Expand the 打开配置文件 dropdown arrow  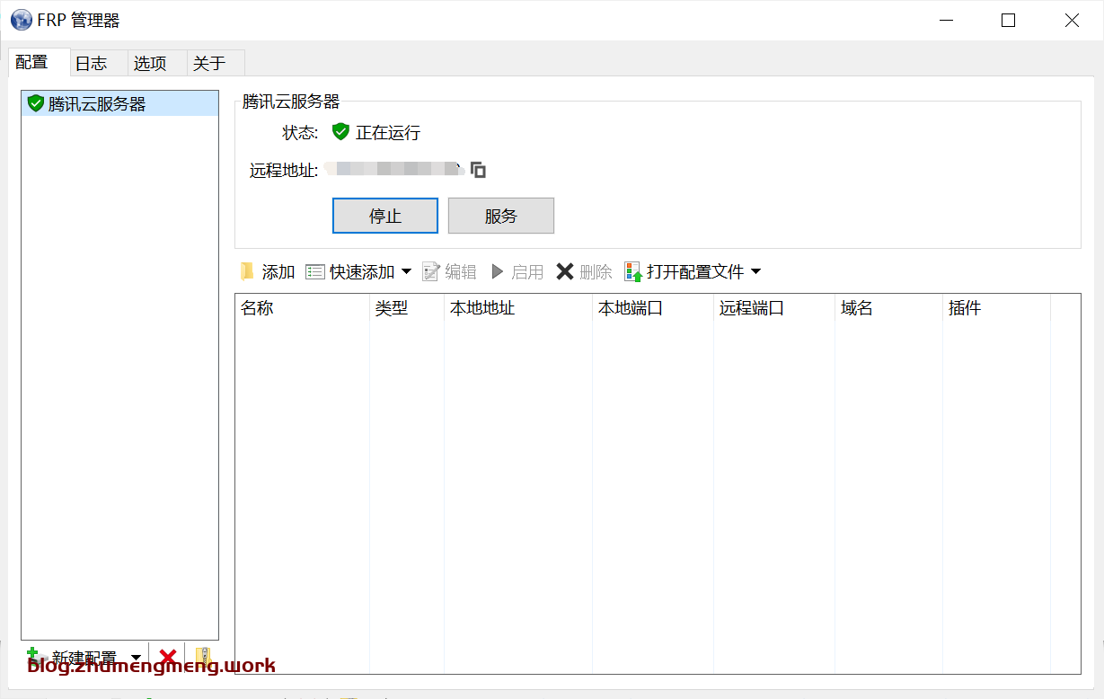pyautogui.click(x=755, y=271)
